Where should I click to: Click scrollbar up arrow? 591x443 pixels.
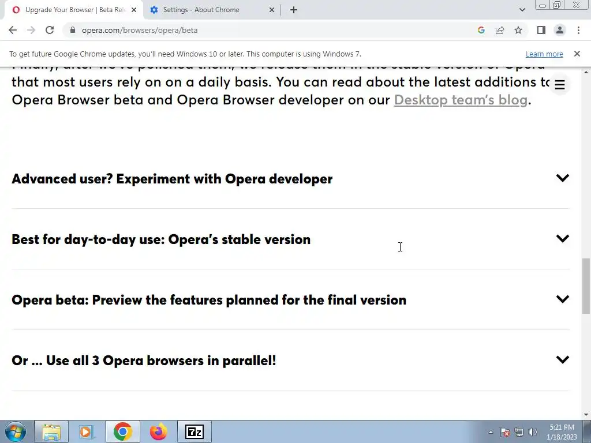586,72
